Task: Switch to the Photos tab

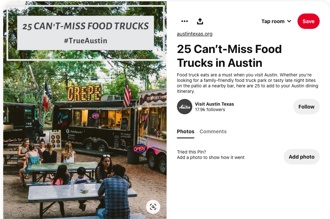Action: (x=185, y=132)
